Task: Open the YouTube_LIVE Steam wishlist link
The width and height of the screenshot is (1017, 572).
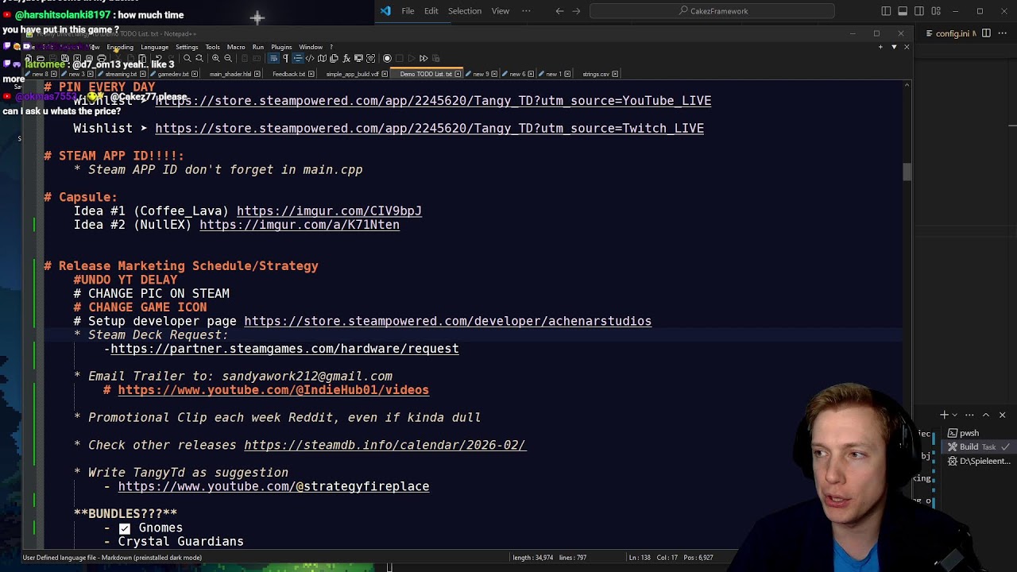Action: click(433, 101)
